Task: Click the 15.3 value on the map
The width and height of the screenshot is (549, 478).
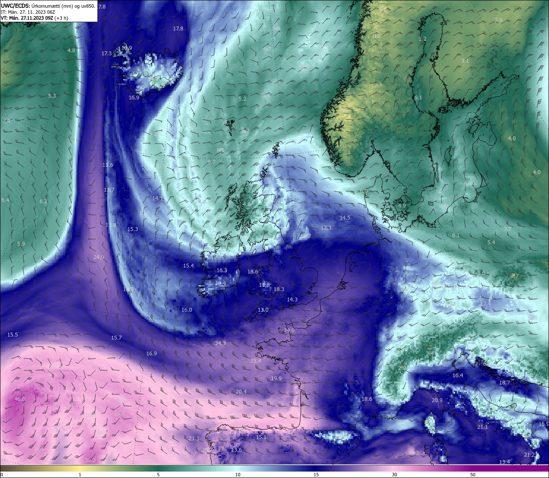Action: [133, 229]
